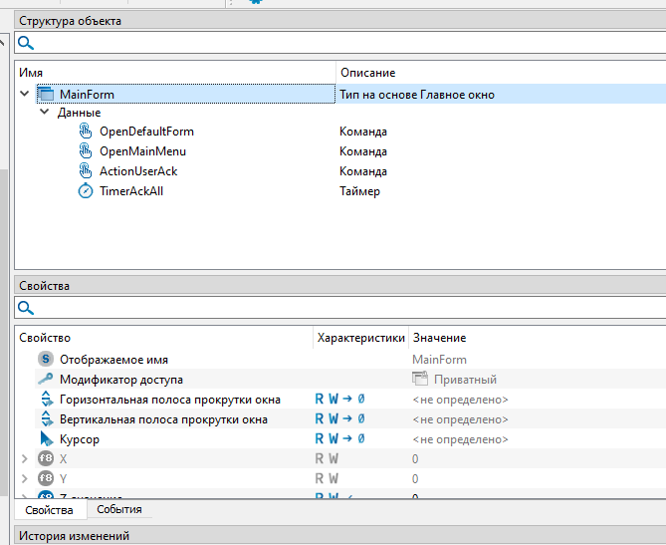Click the TimerAckAll timer clock icon
Screen dimensions: 666x545
tap(86, 191)
